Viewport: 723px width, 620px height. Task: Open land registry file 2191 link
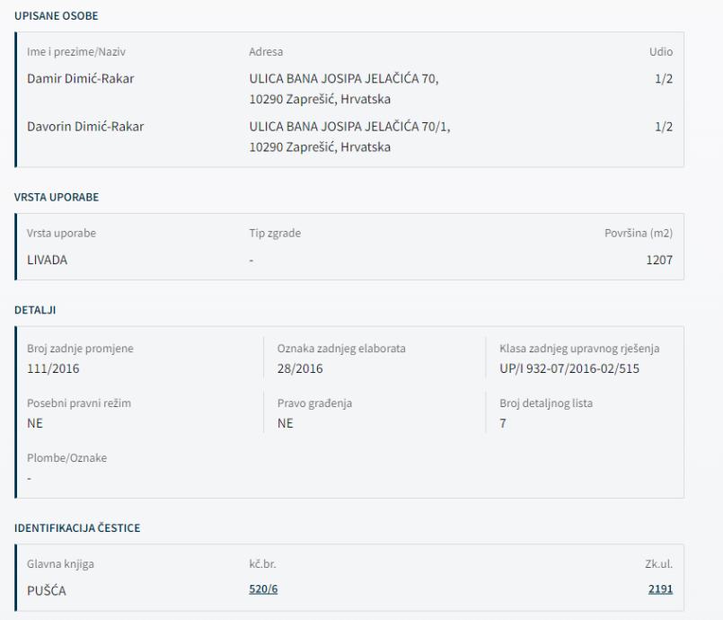[x=661, y=589]
